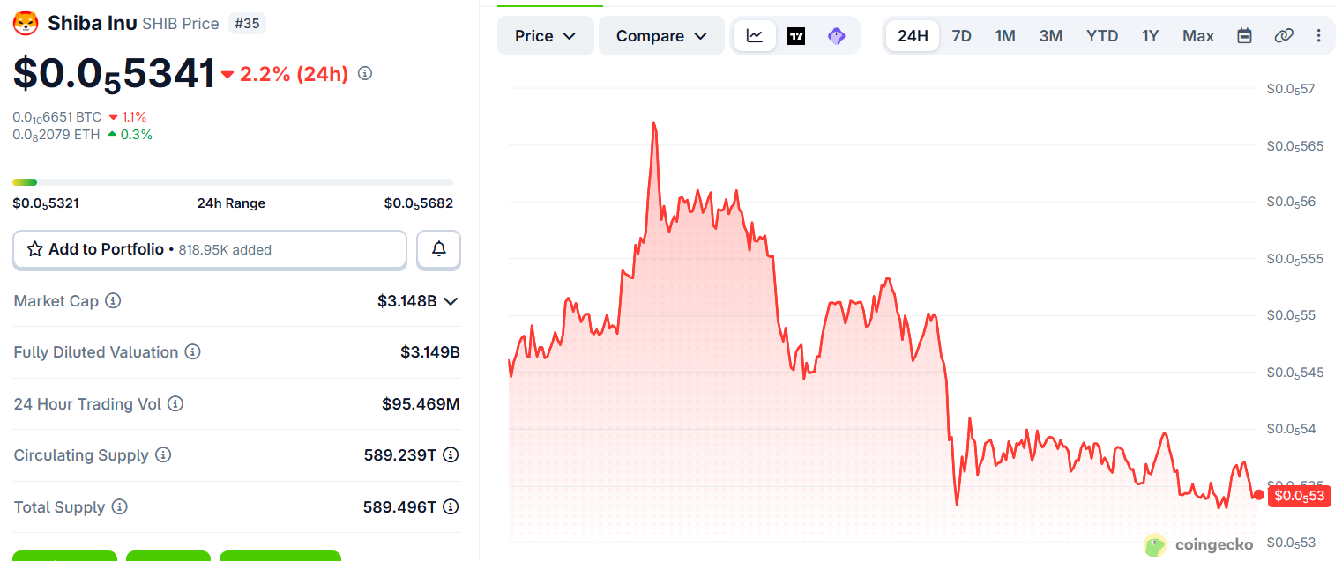Open 24 Hour Trading Vol info icon

[x=175, y=404]
